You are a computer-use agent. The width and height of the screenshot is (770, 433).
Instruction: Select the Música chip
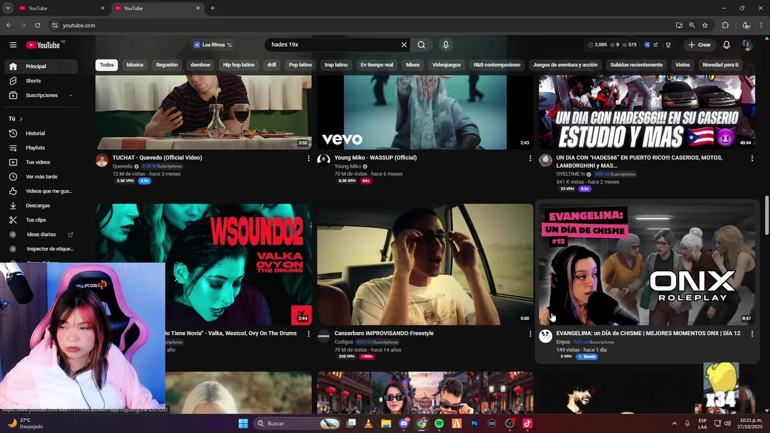coord(135,65)
